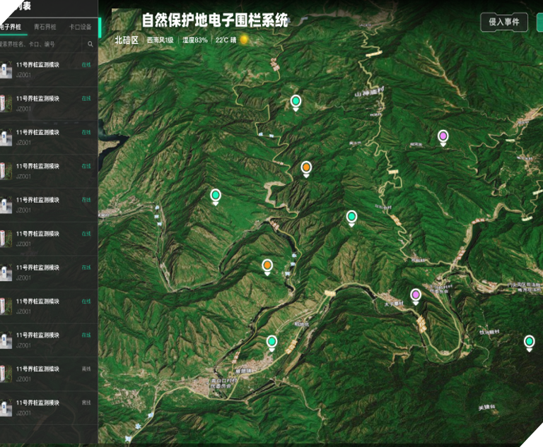Click the teal marker at far right edge
The width and height of the screenshot is (543, 447).
[529, 343]
